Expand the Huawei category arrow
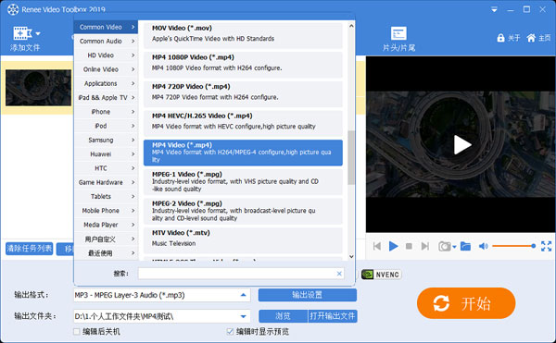 point(133,154)
